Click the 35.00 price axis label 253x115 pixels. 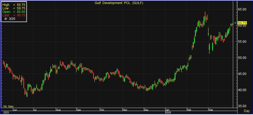(242, 106)
